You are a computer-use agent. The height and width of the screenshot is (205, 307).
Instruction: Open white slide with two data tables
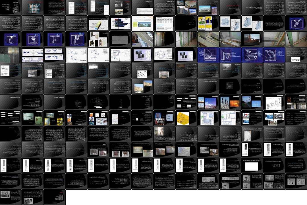[164, 23]
